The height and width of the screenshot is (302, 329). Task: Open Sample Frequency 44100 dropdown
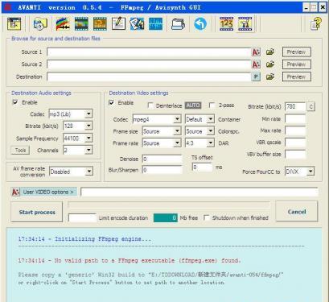click(x=88, y=138)
